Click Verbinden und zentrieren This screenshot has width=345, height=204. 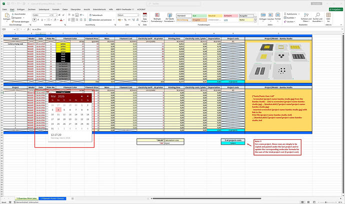[x=100, y=20]
